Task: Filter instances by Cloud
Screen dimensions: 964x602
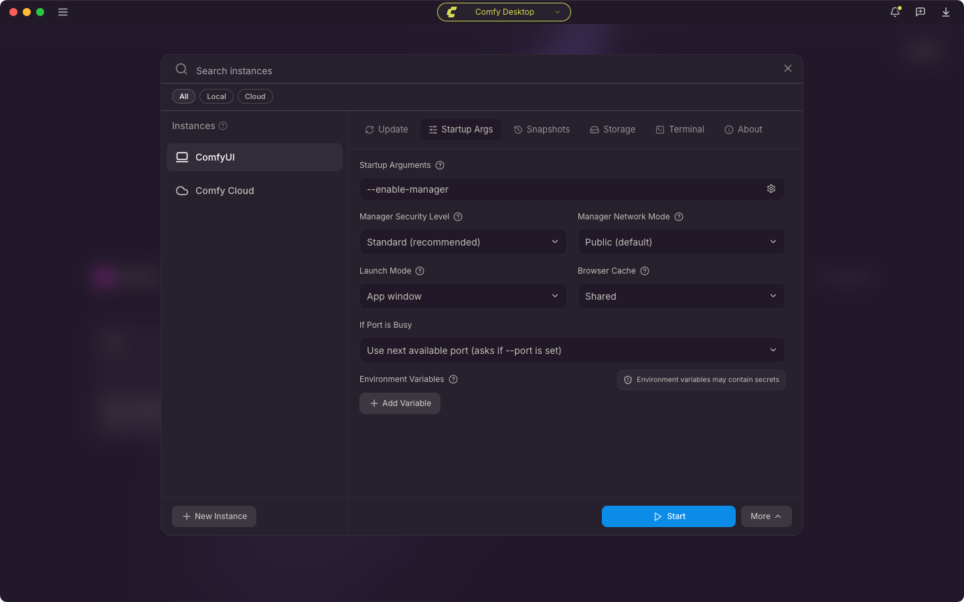Action: tap(255, 96)
